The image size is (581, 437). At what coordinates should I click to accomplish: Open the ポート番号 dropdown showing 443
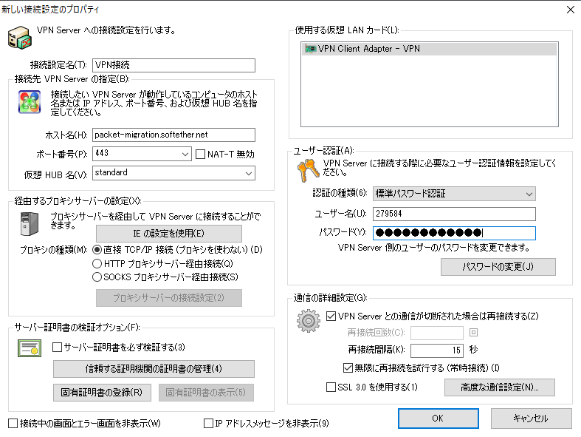185,154
